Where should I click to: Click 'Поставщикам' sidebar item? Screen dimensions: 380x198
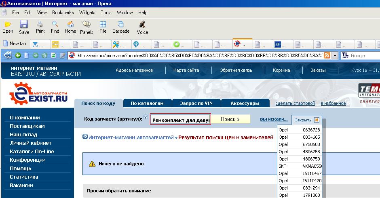click(x=27, y=126)
